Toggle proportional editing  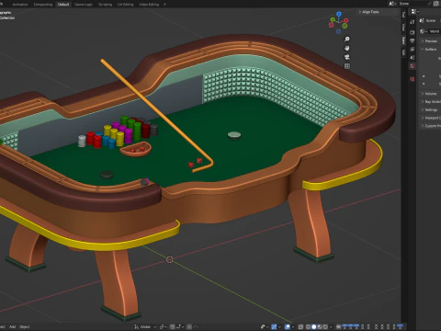189,326
